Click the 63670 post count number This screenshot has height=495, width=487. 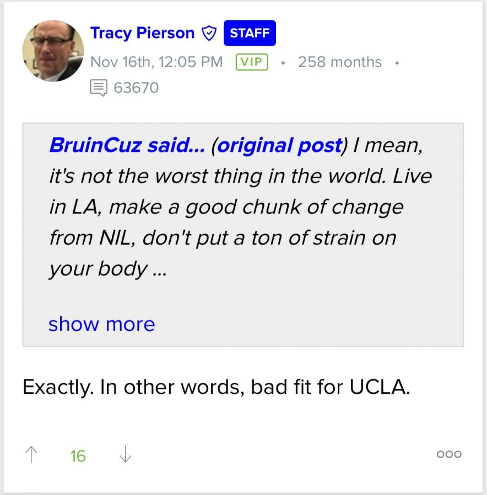(136, 87)
